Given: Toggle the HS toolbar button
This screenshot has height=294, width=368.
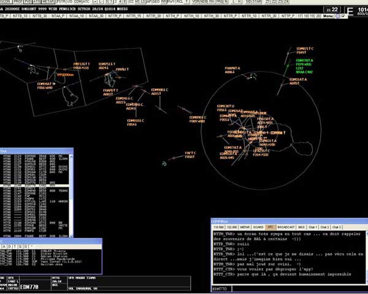Looking at the screenshot, I should pyautogui.click(x=137, y=2).
